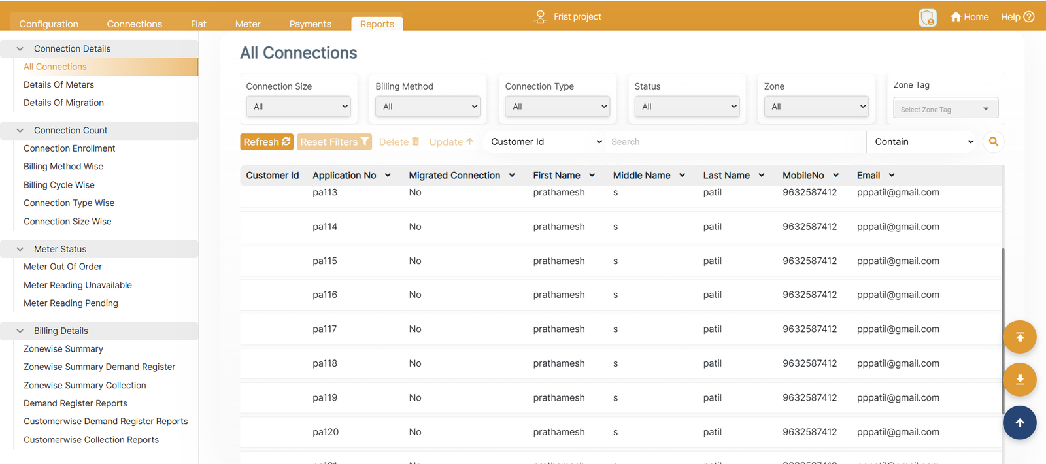1046x464 pixels.
Task: Click the Refresh button
Action: (267, 142)
